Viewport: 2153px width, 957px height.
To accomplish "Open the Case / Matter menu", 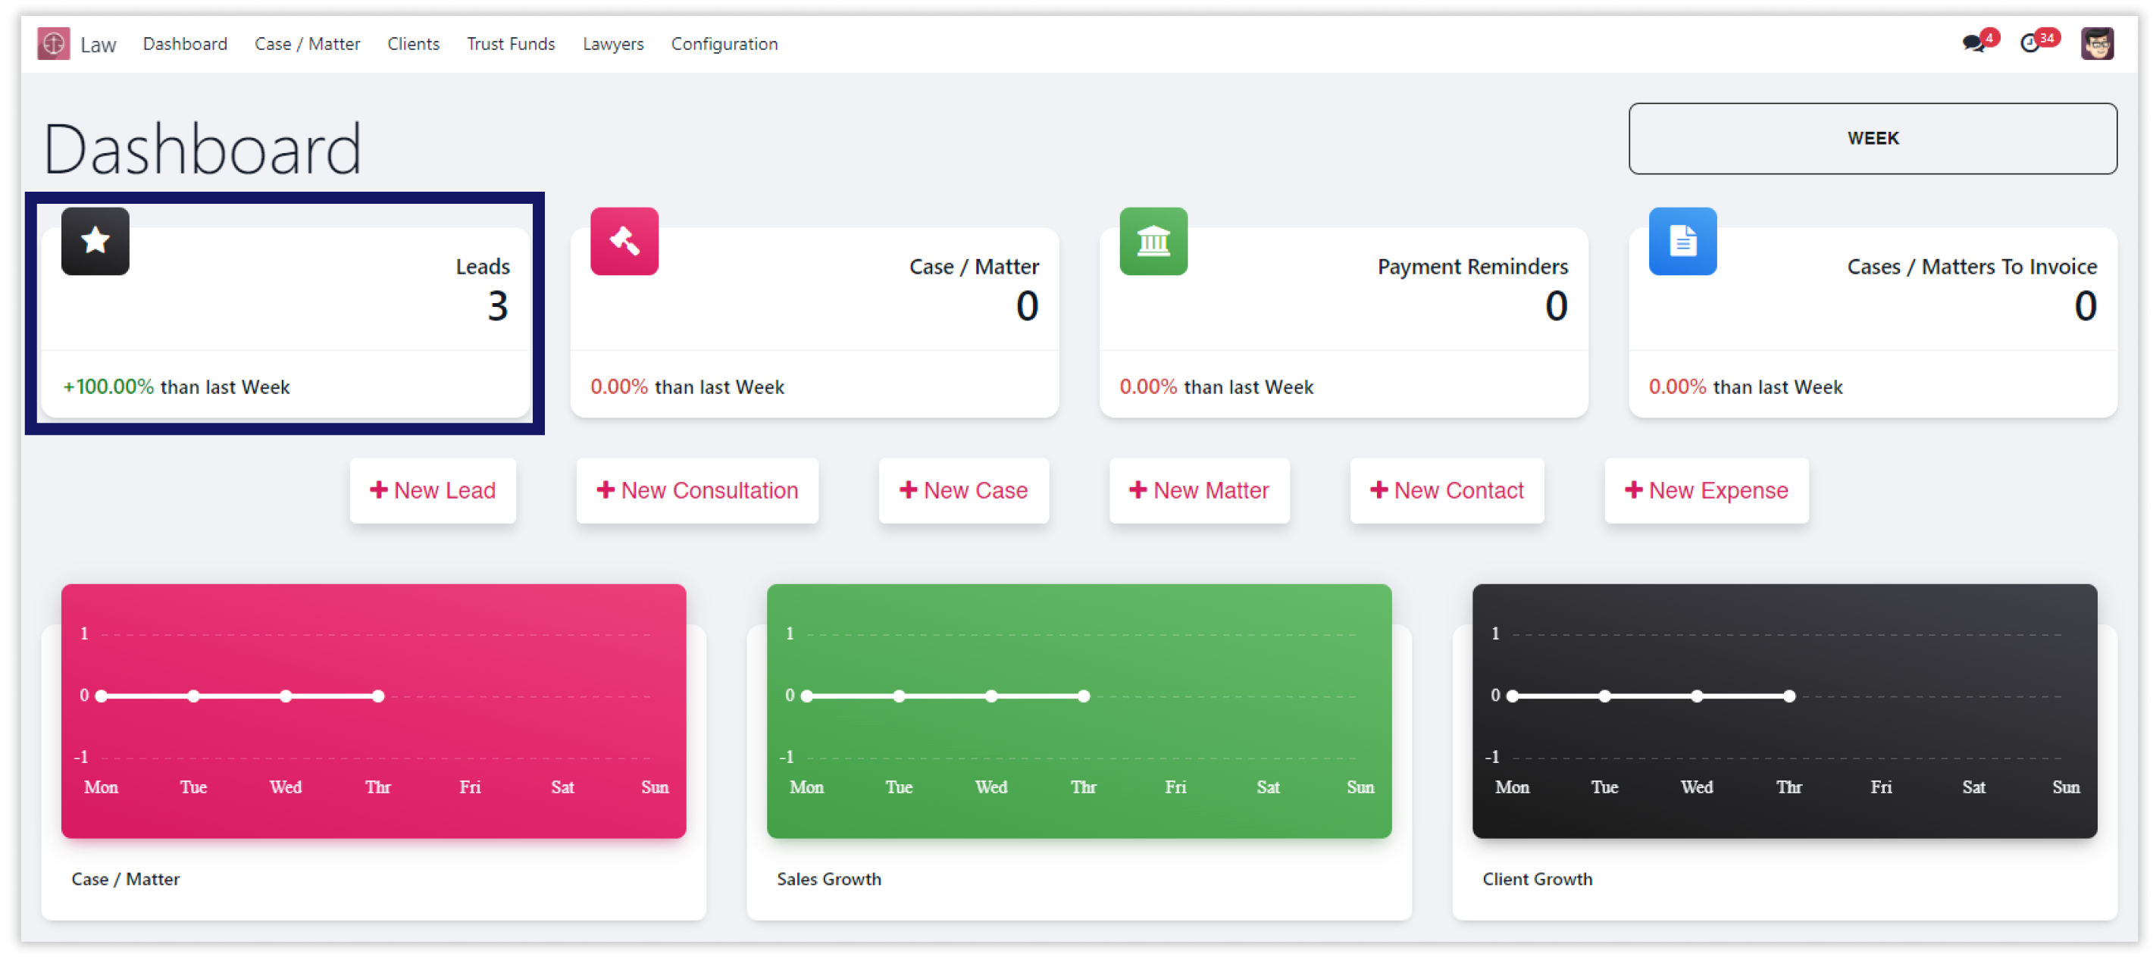I will point(307,43).
